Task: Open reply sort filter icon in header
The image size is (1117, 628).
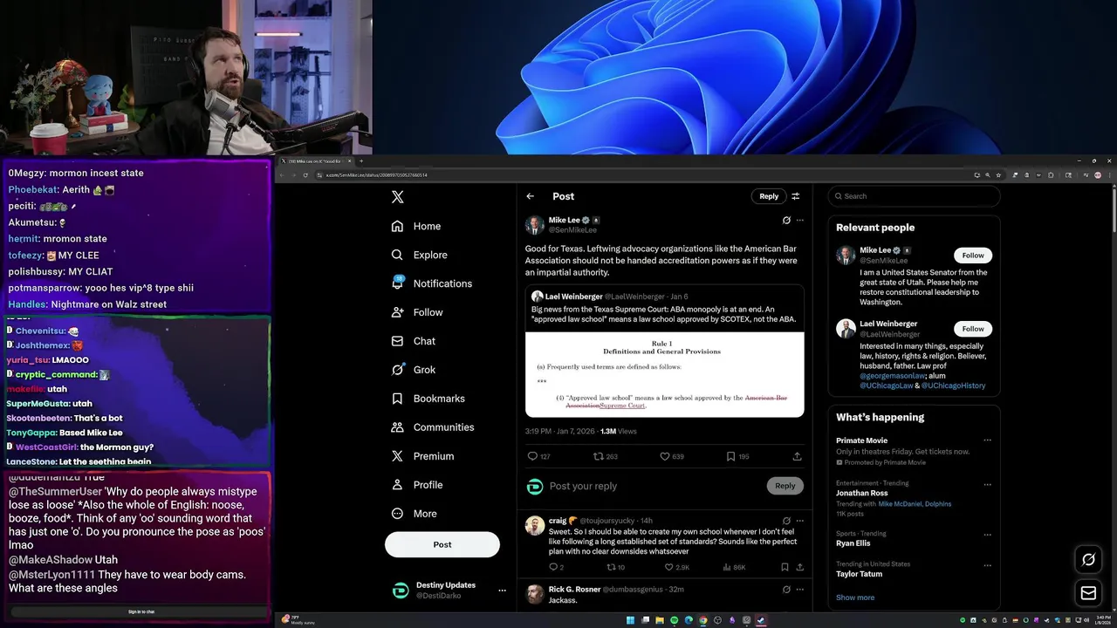Action: 796,196
